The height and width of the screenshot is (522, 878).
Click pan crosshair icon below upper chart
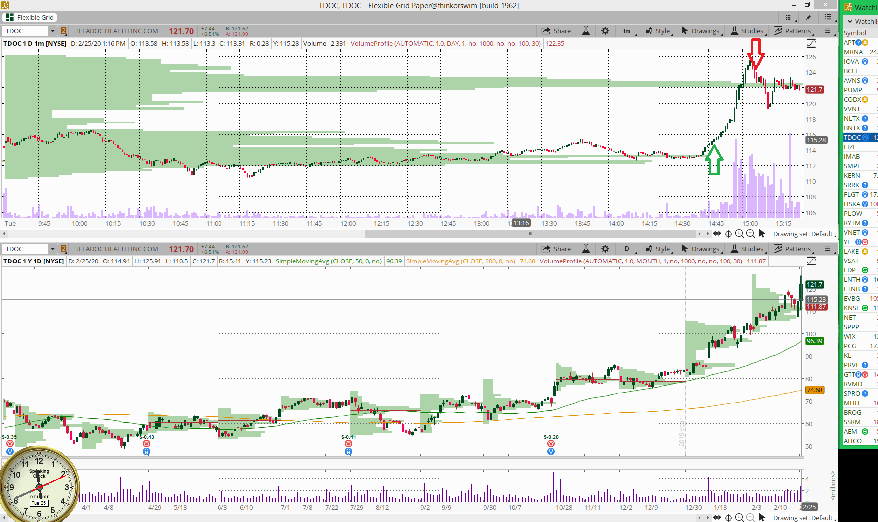click(728, 234)
